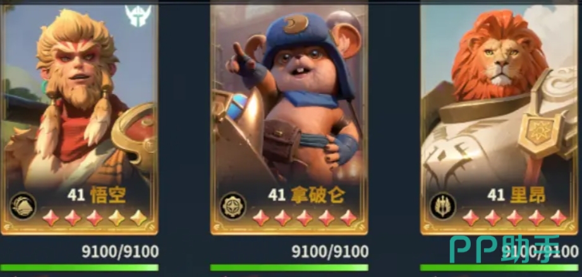Click the green health bar under 拿破仑
Screen dimensions: 582x277
289,268
